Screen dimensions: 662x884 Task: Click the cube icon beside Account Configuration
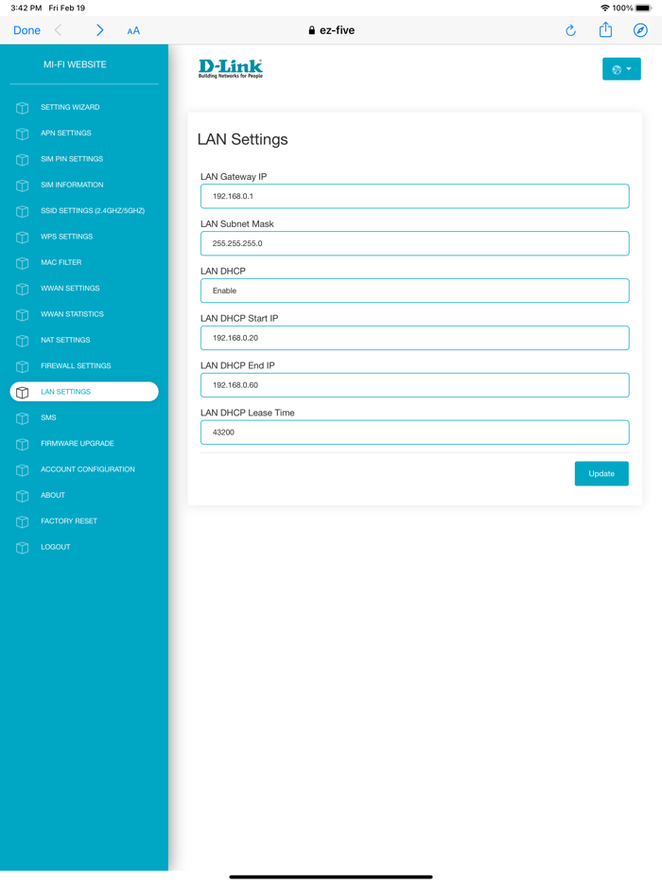pos(22,470)
